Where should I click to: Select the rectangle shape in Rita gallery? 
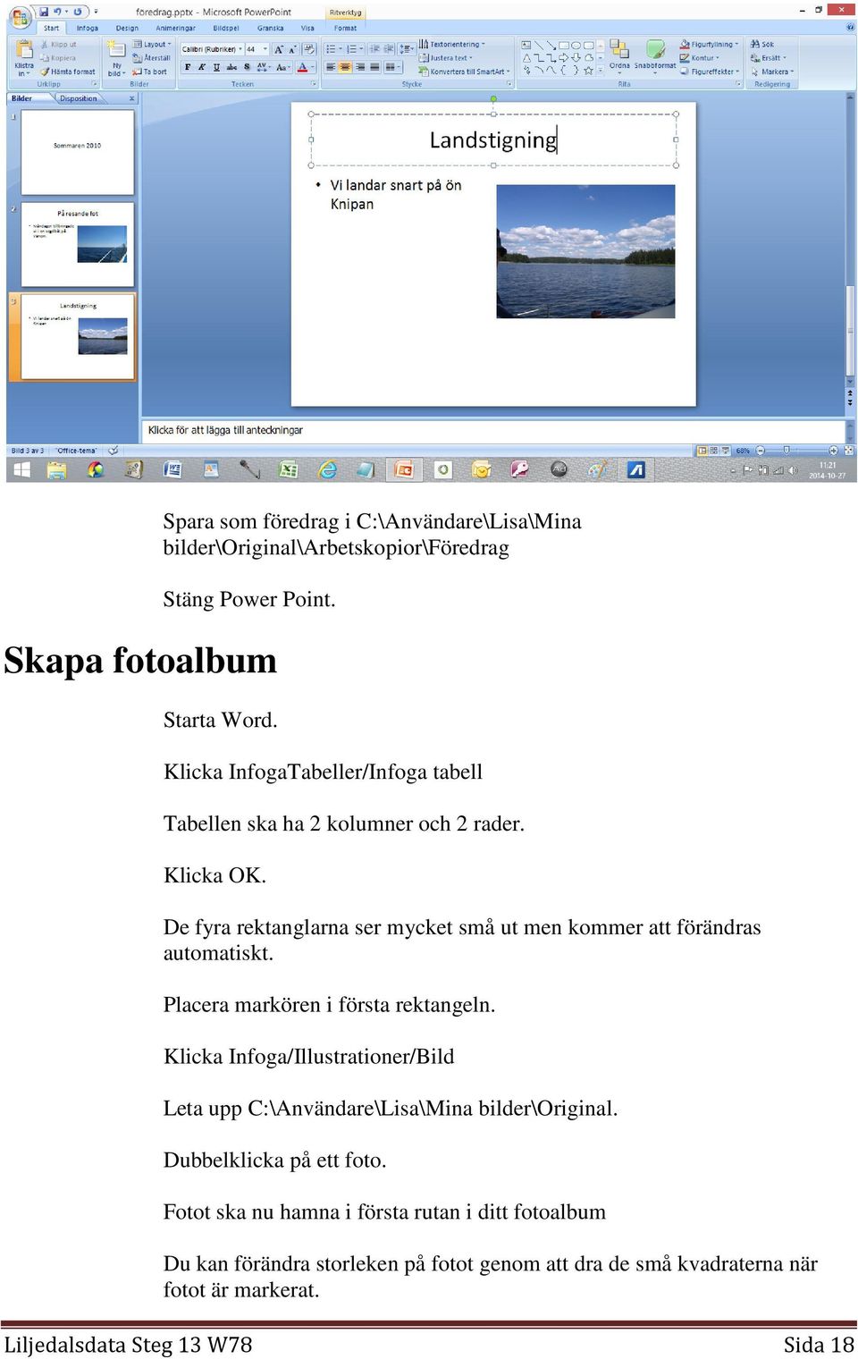564,45
